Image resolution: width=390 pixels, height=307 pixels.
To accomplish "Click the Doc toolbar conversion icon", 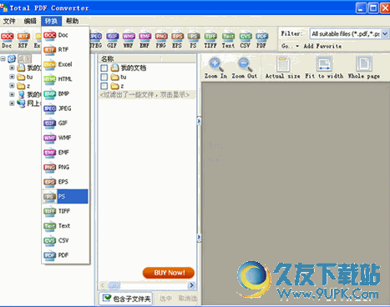I will (7, 39).
